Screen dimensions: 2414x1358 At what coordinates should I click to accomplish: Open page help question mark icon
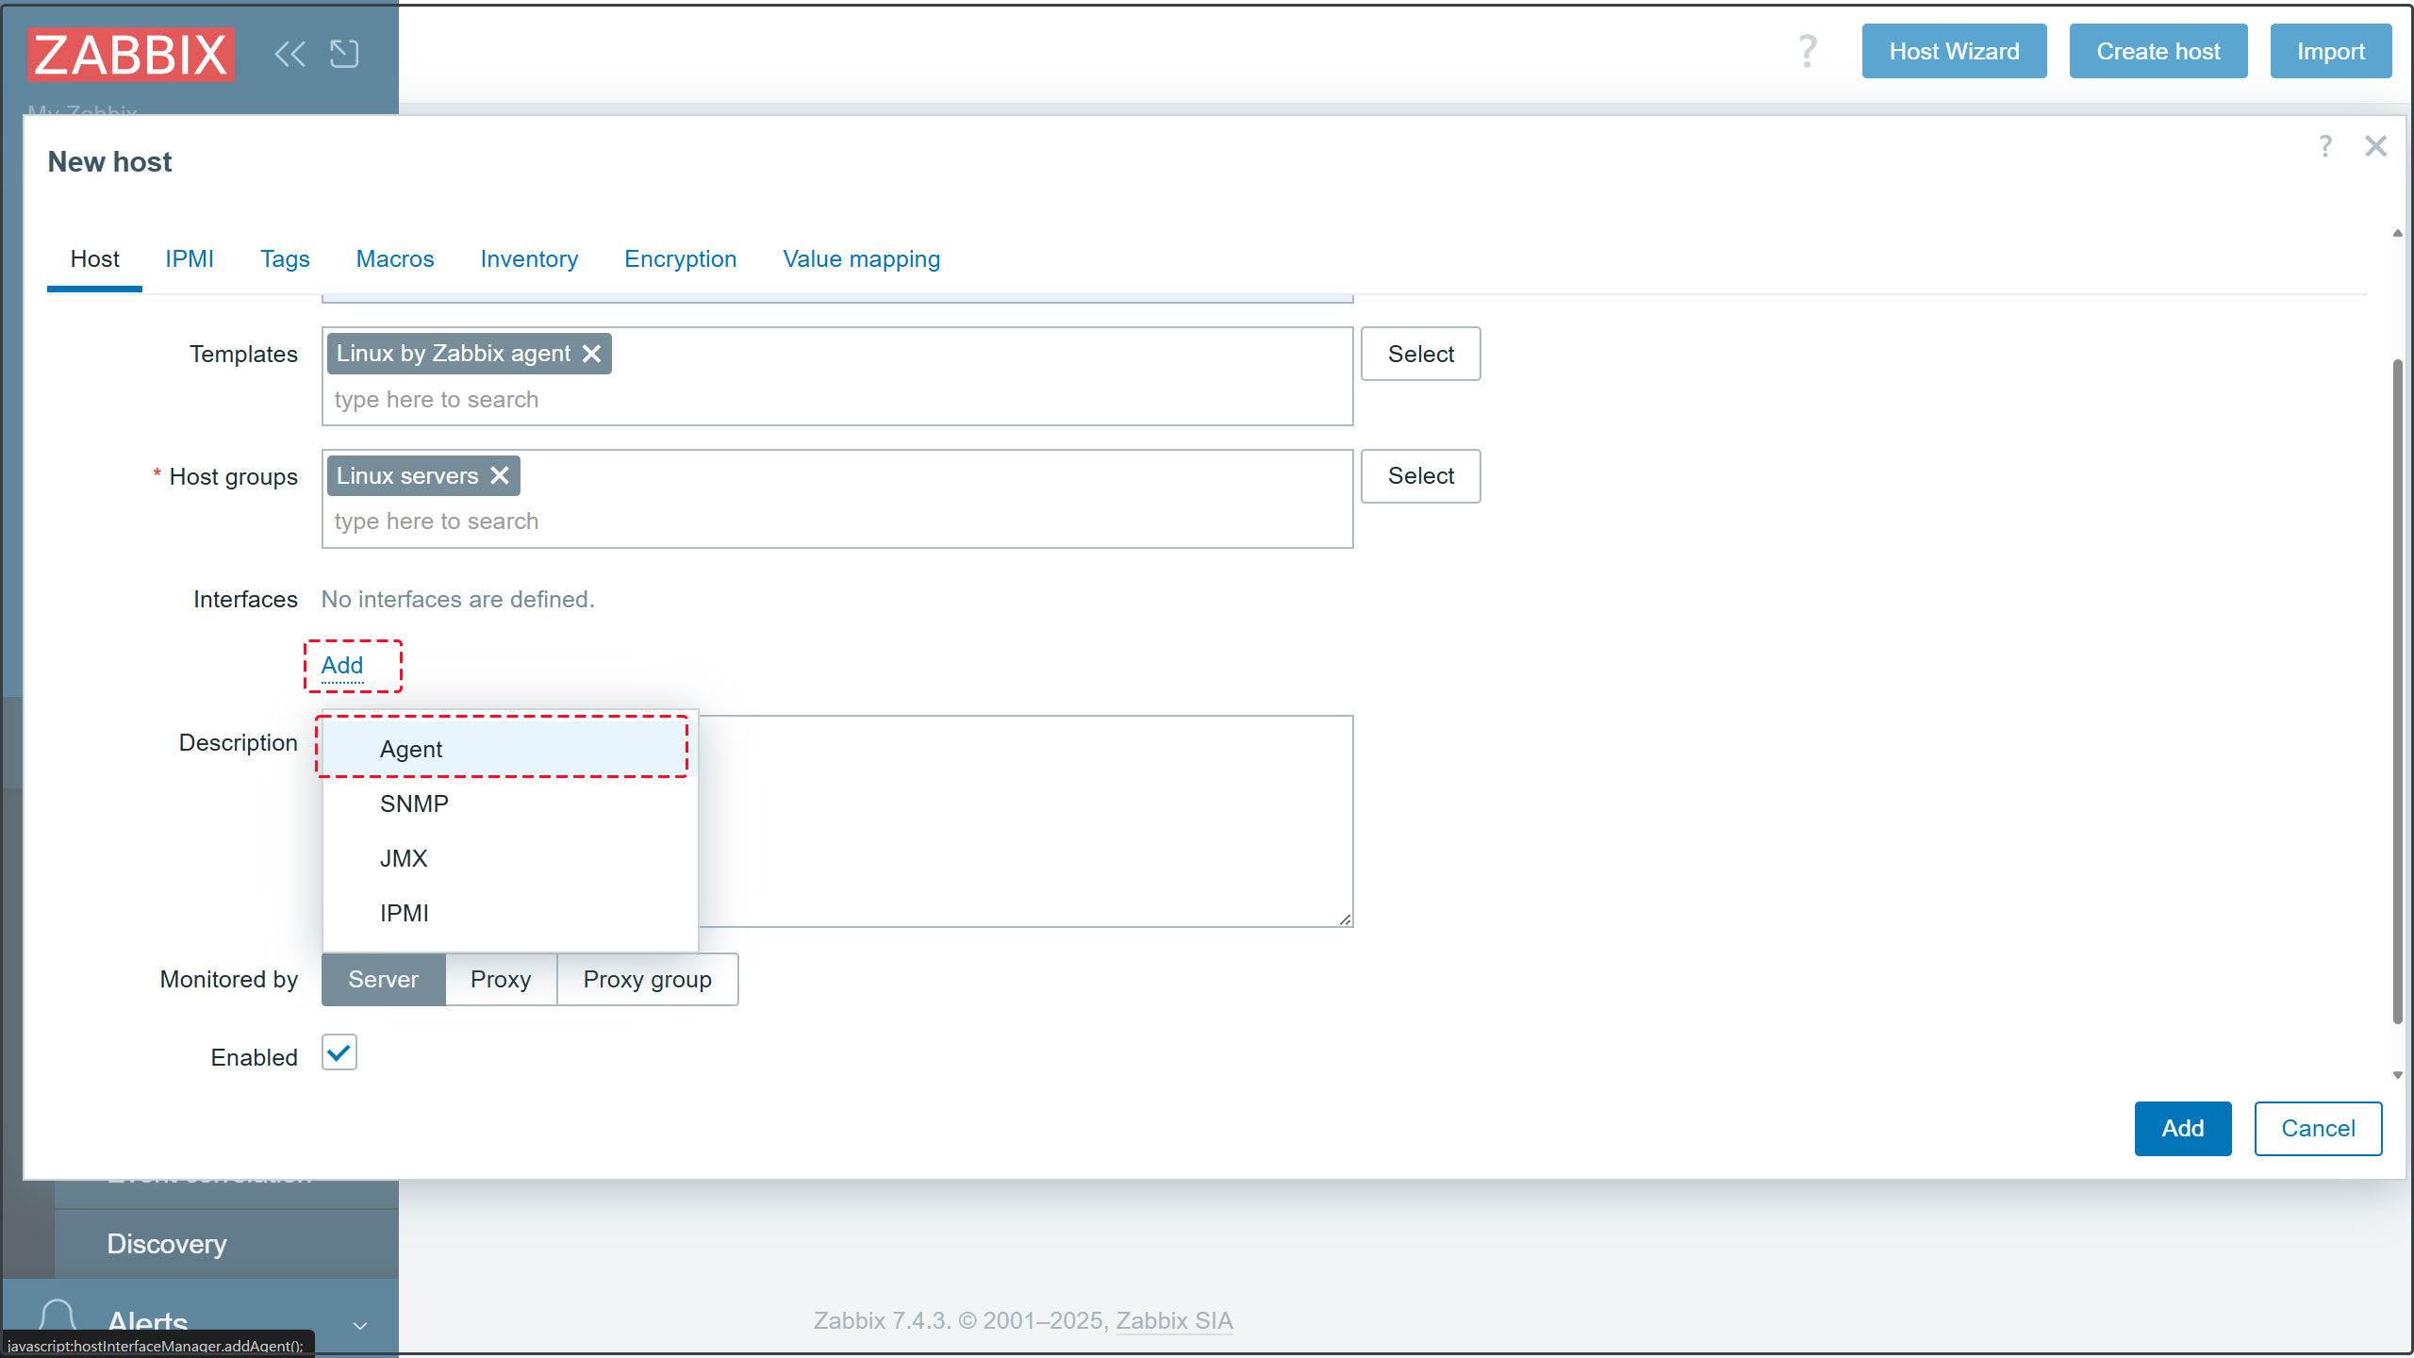[1807, 51]
